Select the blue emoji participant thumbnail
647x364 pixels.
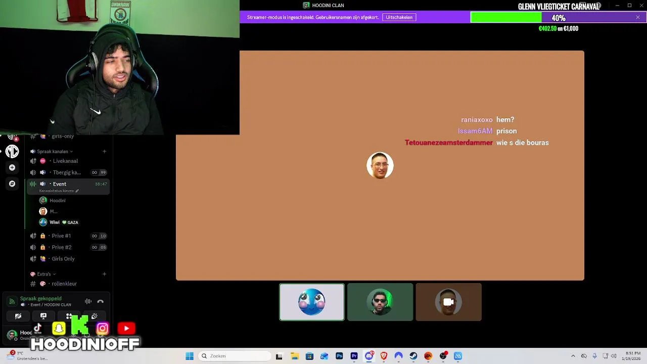(x=312, y=302)
